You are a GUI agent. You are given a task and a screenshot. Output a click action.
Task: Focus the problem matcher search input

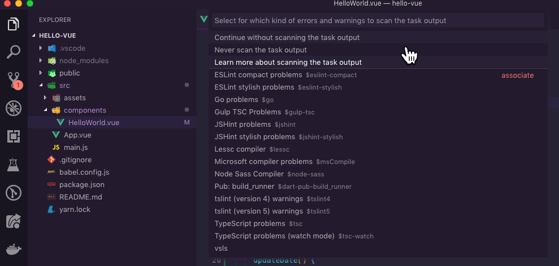pyautogui.click(x=378, y=21)
